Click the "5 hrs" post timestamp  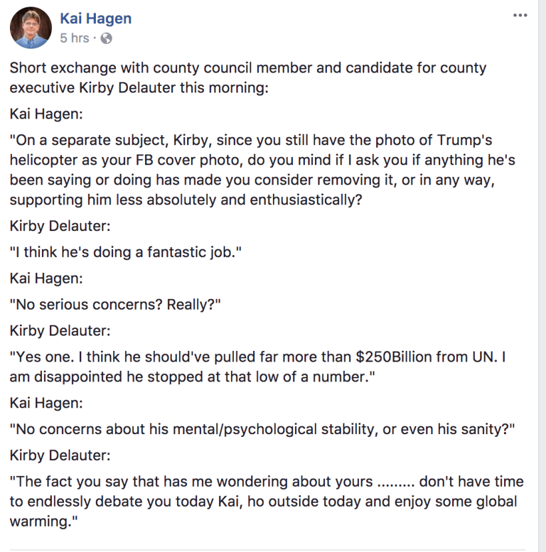tap(74, 39)
